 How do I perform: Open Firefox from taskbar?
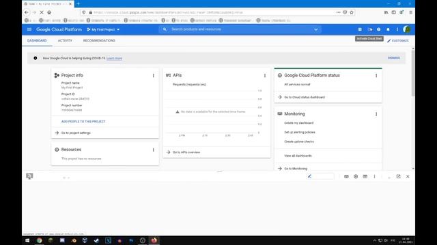[x=154, y=240]
